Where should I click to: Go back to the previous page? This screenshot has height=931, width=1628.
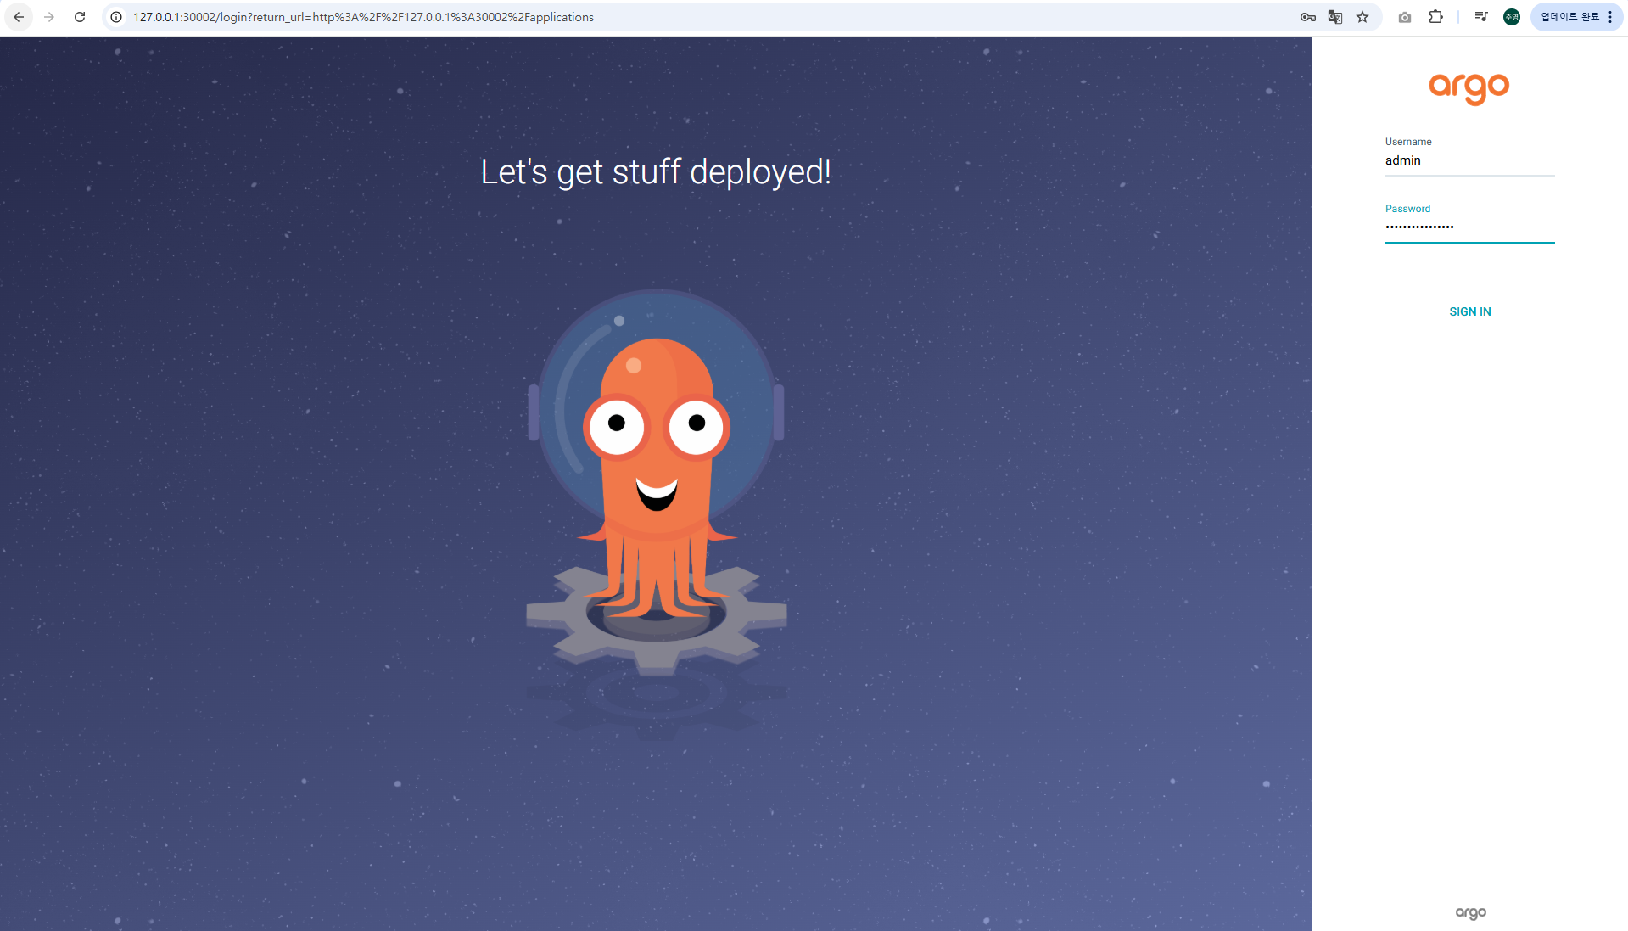19,17
